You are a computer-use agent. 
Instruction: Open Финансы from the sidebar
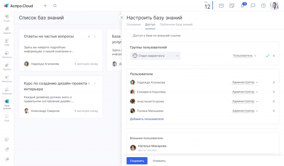point(7,79)
